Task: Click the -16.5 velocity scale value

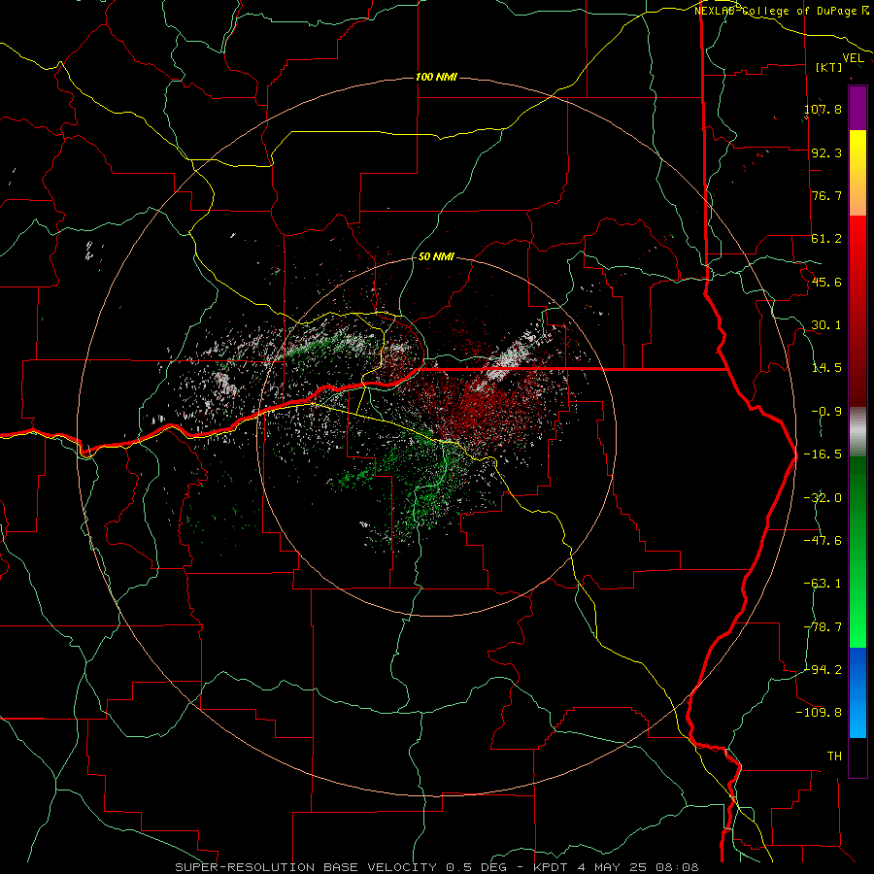Action: pyautogui.click(x=823, y=454)
